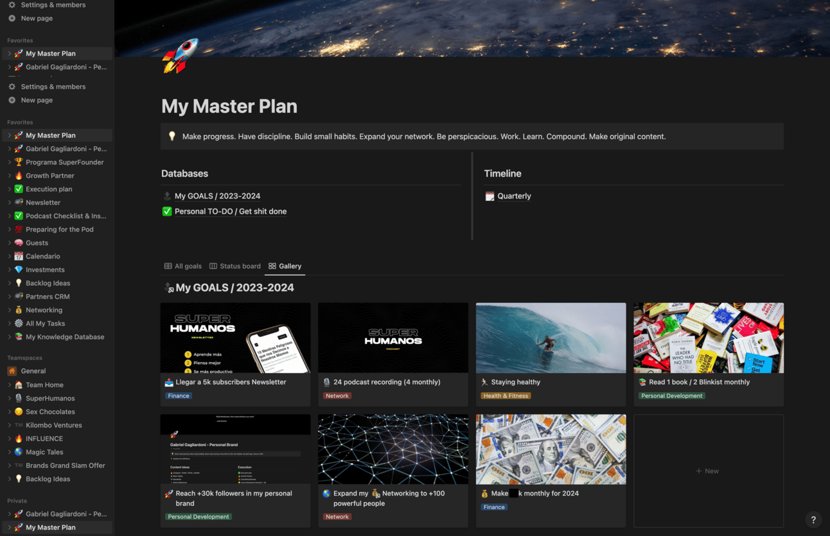
Task: Click the globe icon beside Magic Tales
Action: pyautogui.click(x=19, y=453)
